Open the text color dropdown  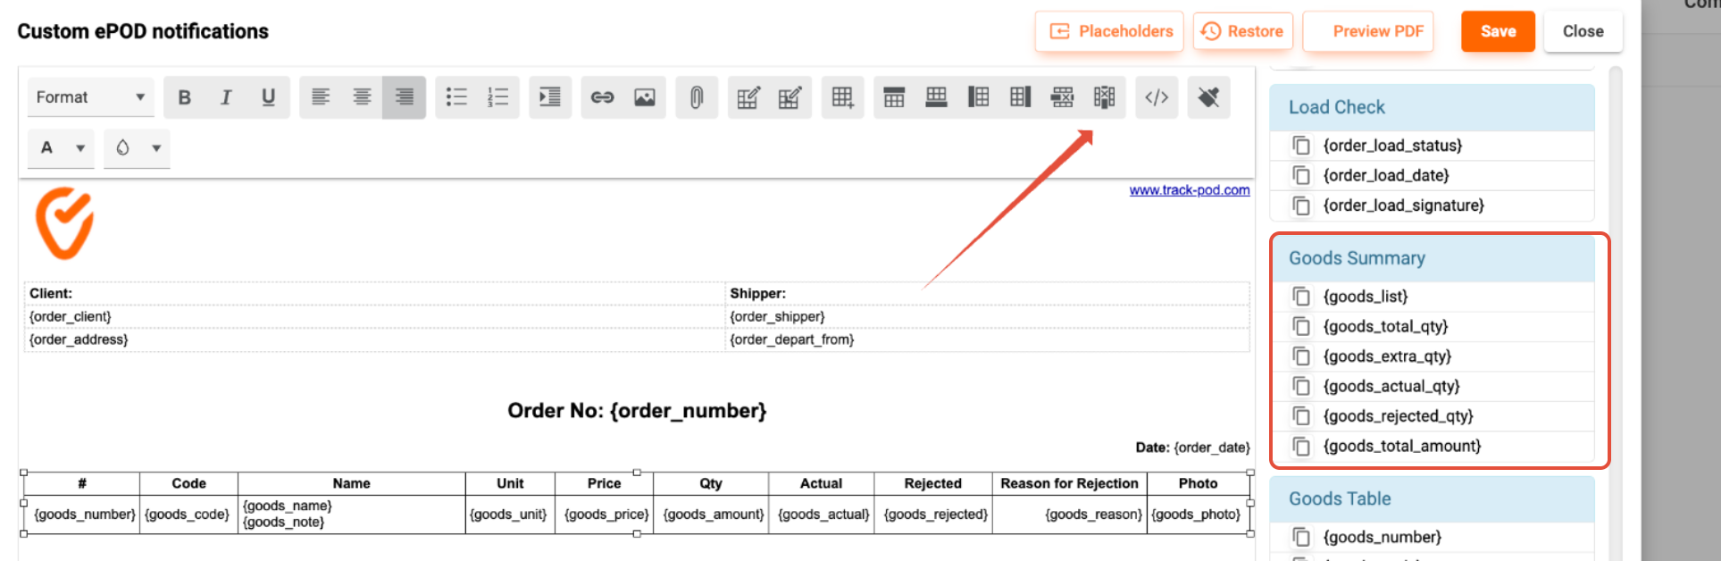point(62,148)
